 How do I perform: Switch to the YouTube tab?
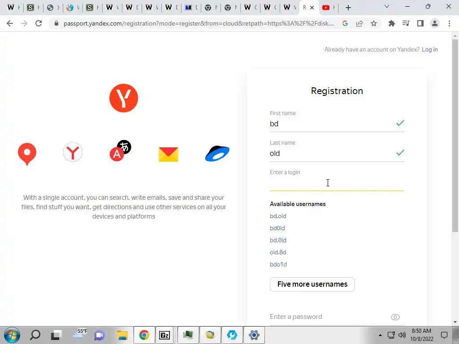tap(328, 8)
